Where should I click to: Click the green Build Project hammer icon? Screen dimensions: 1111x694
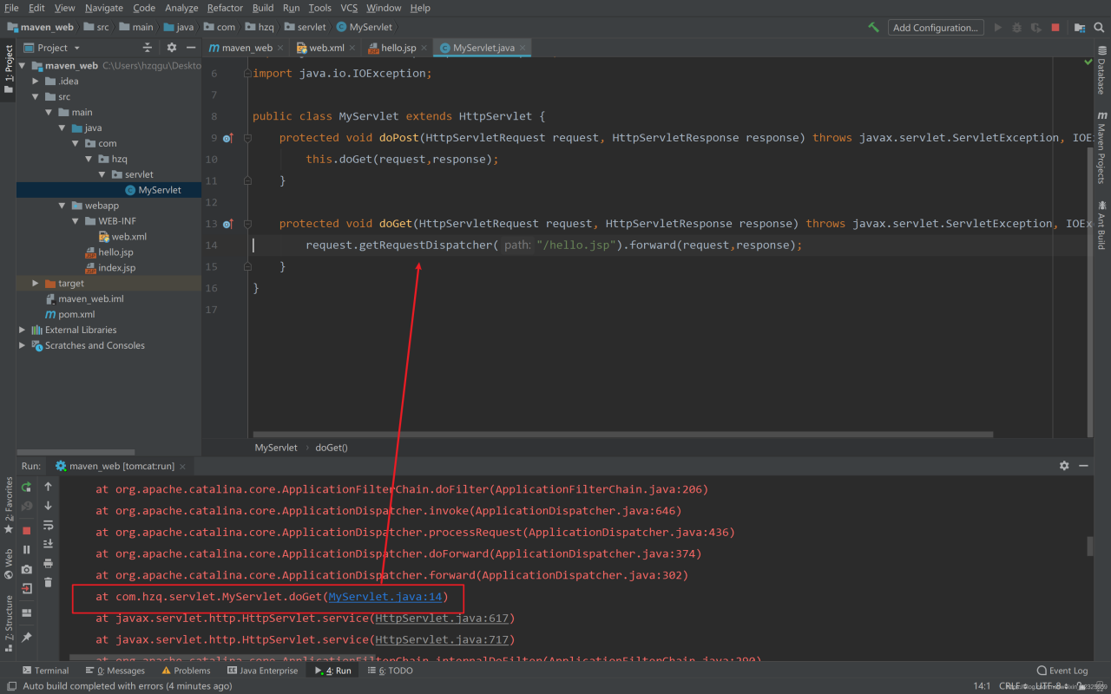(873, 28)
